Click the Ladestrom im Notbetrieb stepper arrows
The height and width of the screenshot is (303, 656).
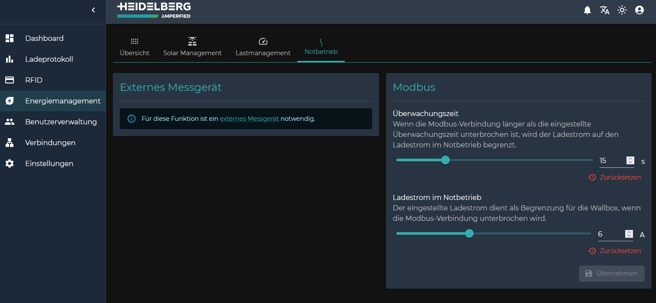point(629,234)
